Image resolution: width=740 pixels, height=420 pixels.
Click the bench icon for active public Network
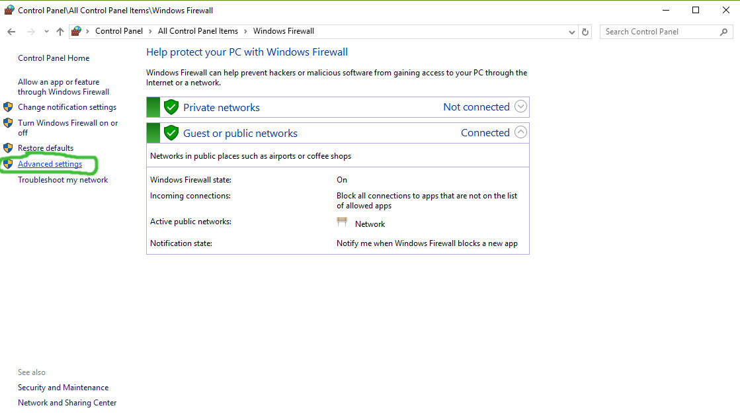coord(342,222)
